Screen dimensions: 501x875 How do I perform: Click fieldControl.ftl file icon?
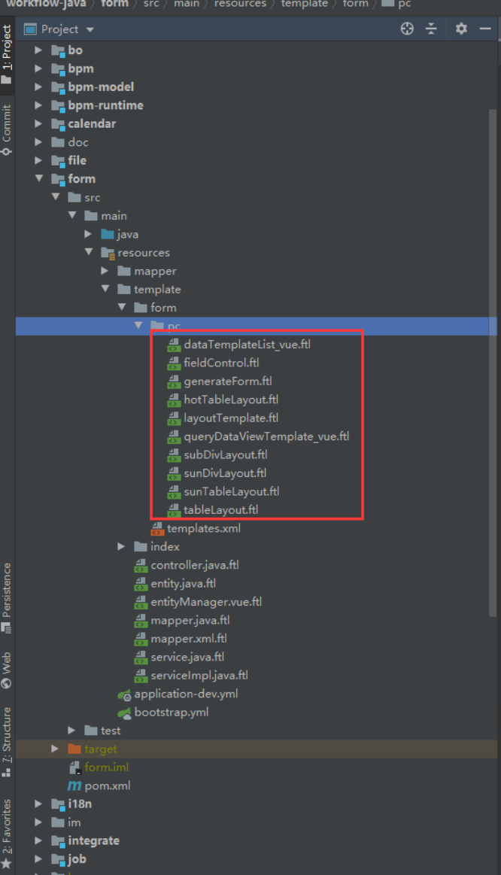pos(174,363)
